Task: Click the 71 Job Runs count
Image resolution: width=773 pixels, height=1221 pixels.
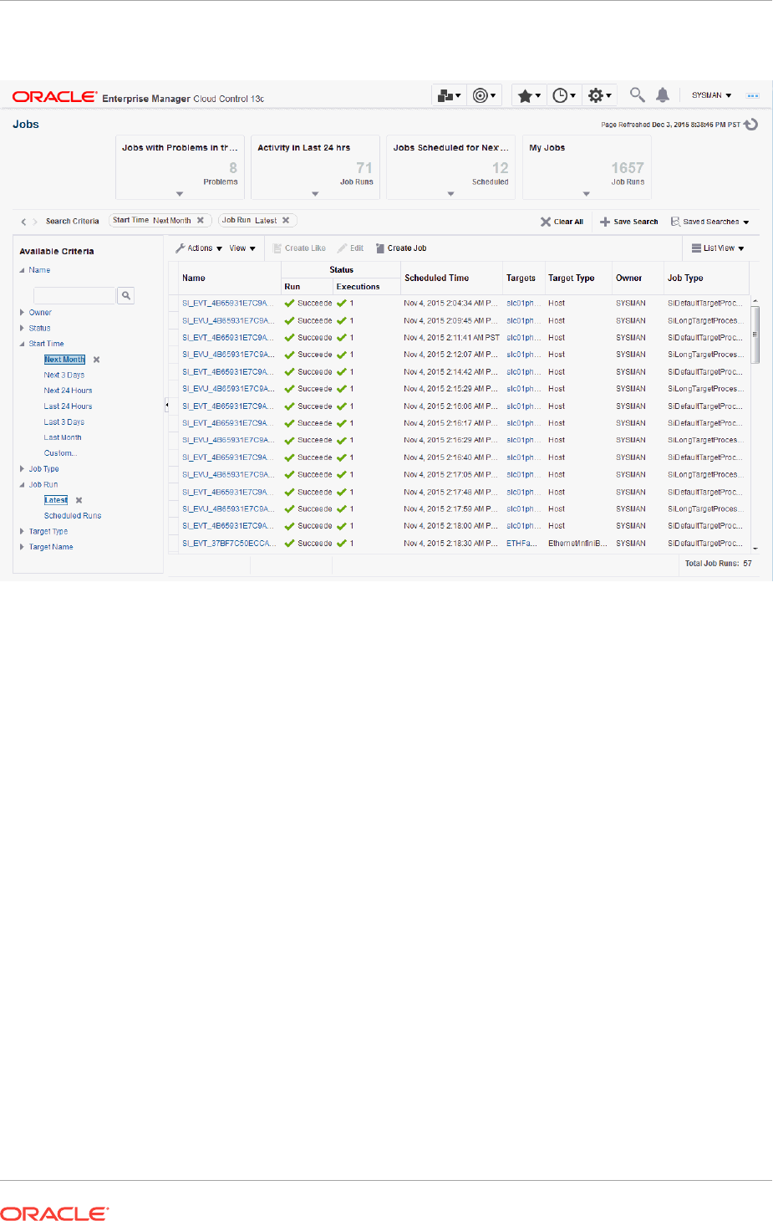Action: tap(364, 168)
